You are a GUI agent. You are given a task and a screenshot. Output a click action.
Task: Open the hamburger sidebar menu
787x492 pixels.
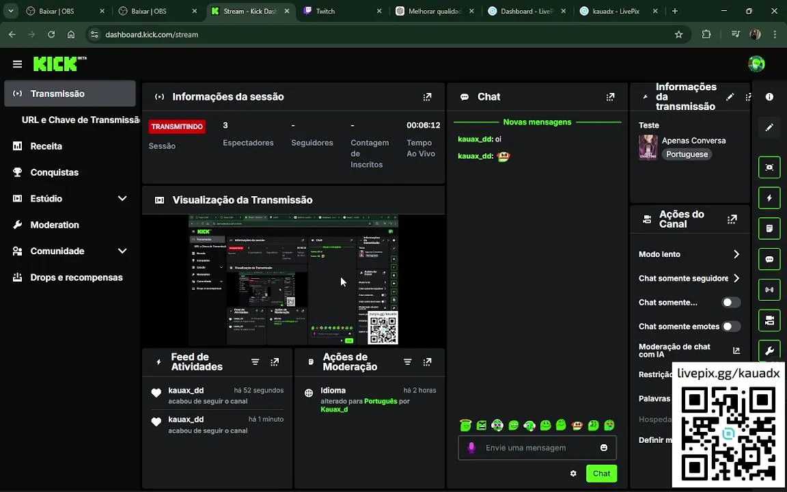click(x=17, y=64)
